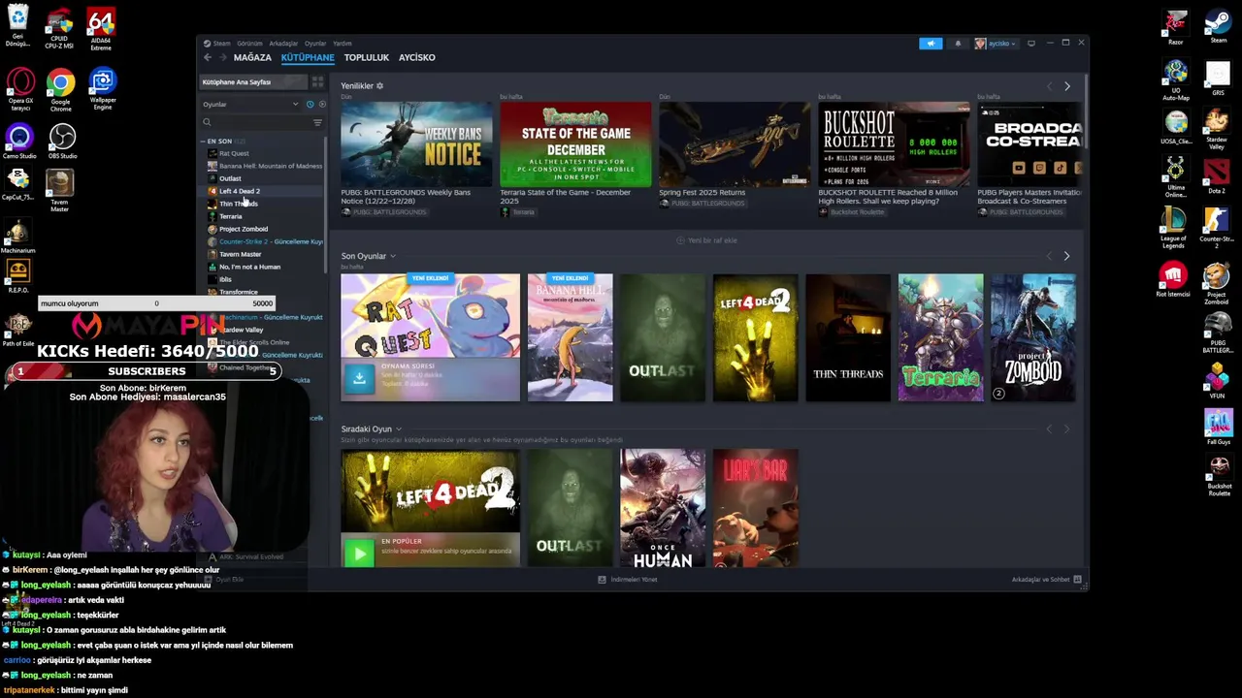
Task: Open Once Human cover in Sıradaki Oyun
Action: (663, 508)
